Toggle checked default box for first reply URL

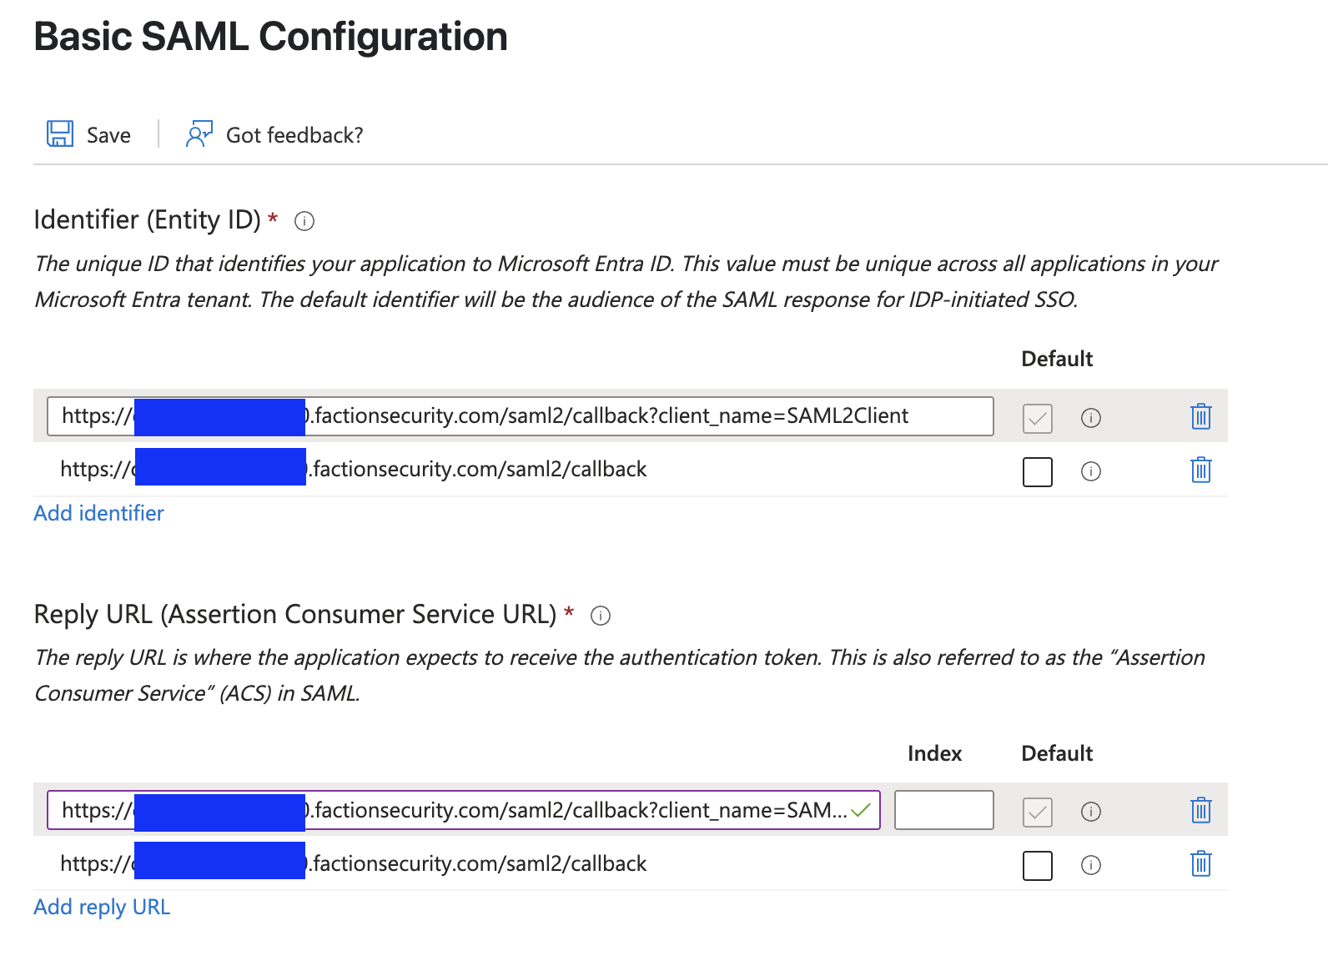(x=1038, y=813)
